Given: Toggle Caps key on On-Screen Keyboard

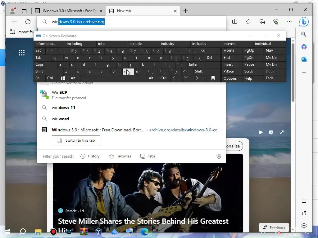Looking at the screenshot, I should coord(46,64).
